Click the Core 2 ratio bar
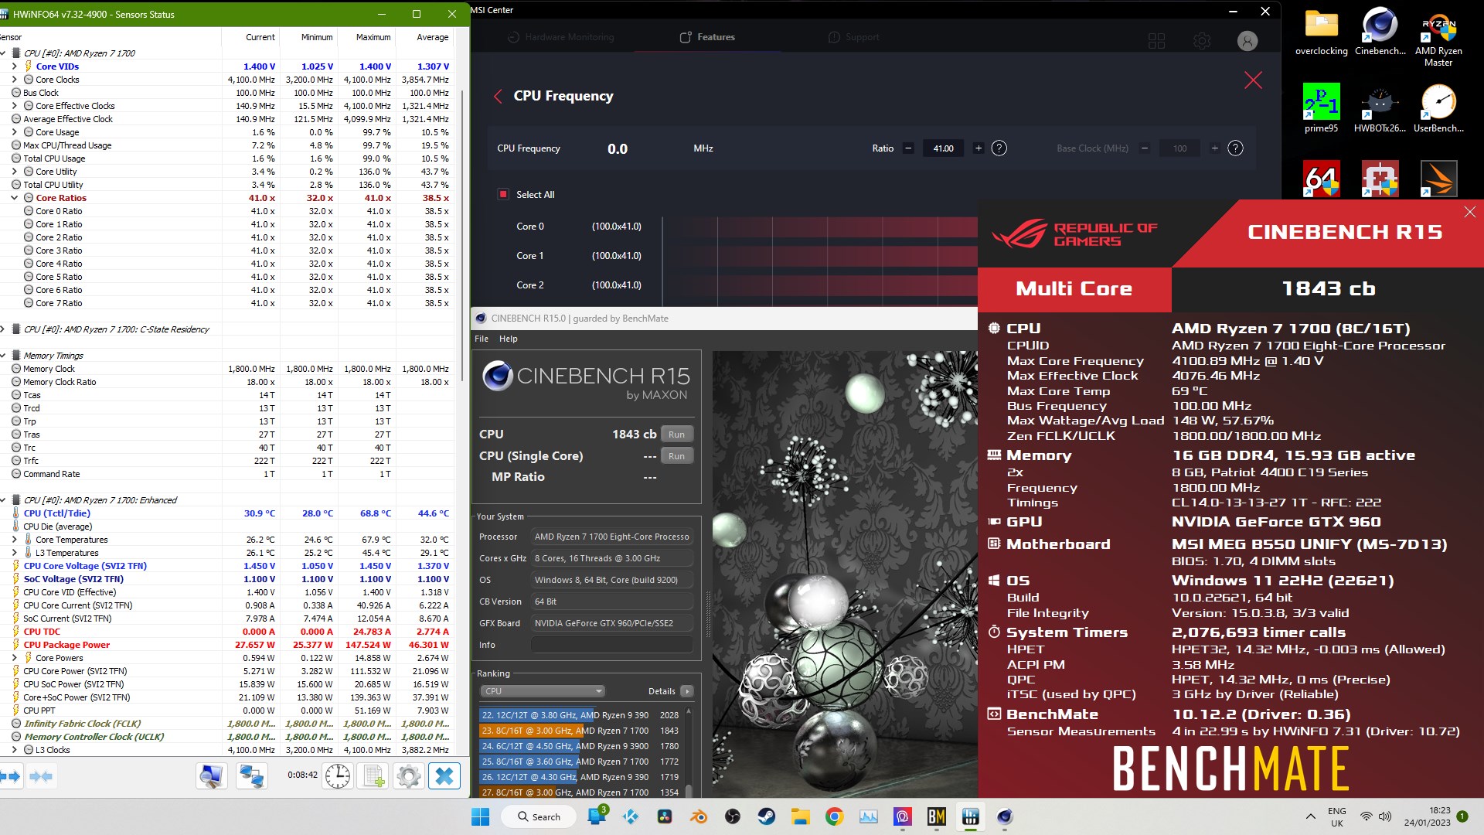 pyautogui.click(x=820, y=285)
